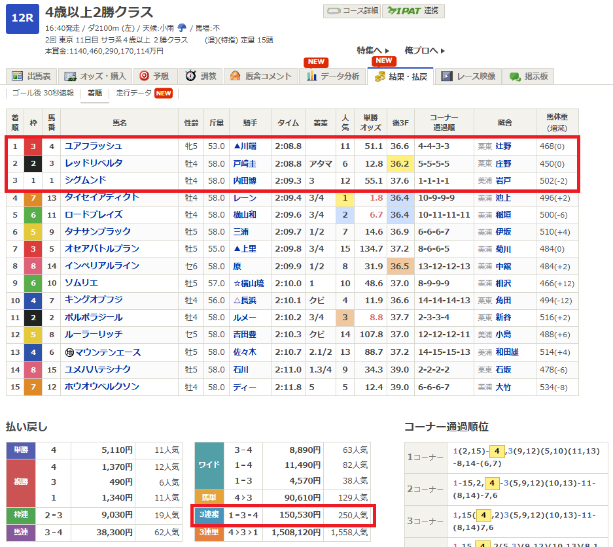This screenshot has height=547, width=613.
Task: Open trainer 岩戸 link
Action: coord(503,180)
